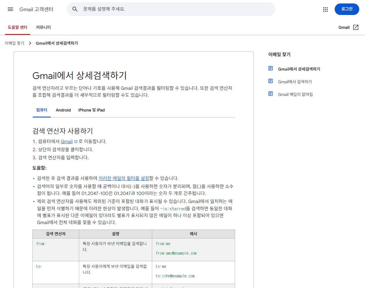
Task: Click Gmail고객센터 title
Action: tap(36, 9)
